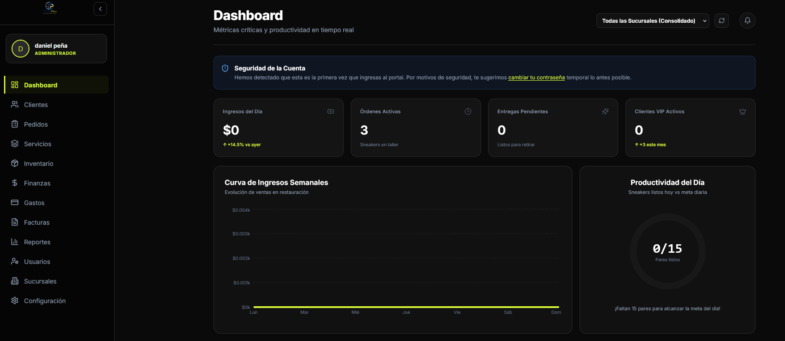
Task: Open the Gastos page
Action: click(x=56, y=202)
